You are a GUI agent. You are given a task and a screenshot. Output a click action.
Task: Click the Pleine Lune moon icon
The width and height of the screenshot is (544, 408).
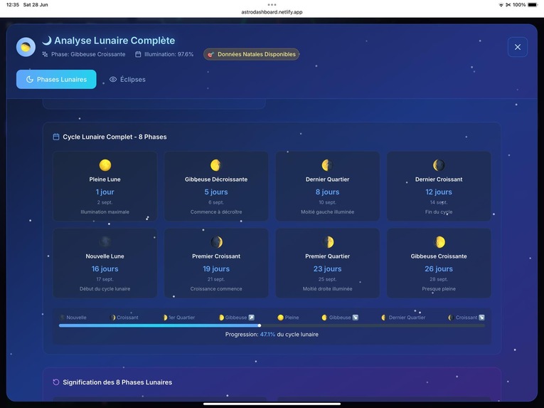105,165
